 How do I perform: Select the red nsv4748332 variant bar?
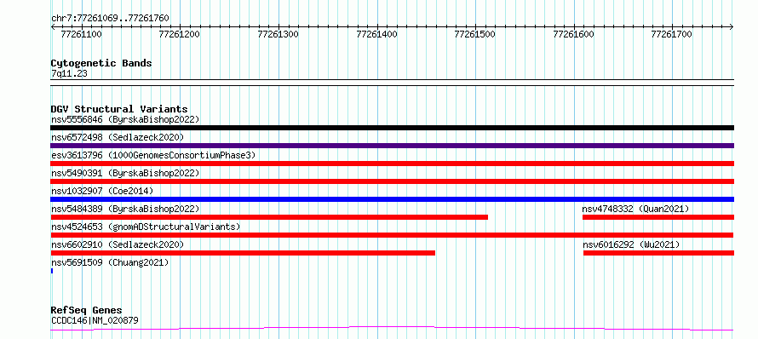[x=658, y=217]
